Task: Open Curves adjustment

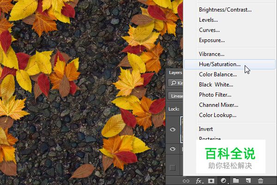Action: pyautogui.click(x=209, y=30)
